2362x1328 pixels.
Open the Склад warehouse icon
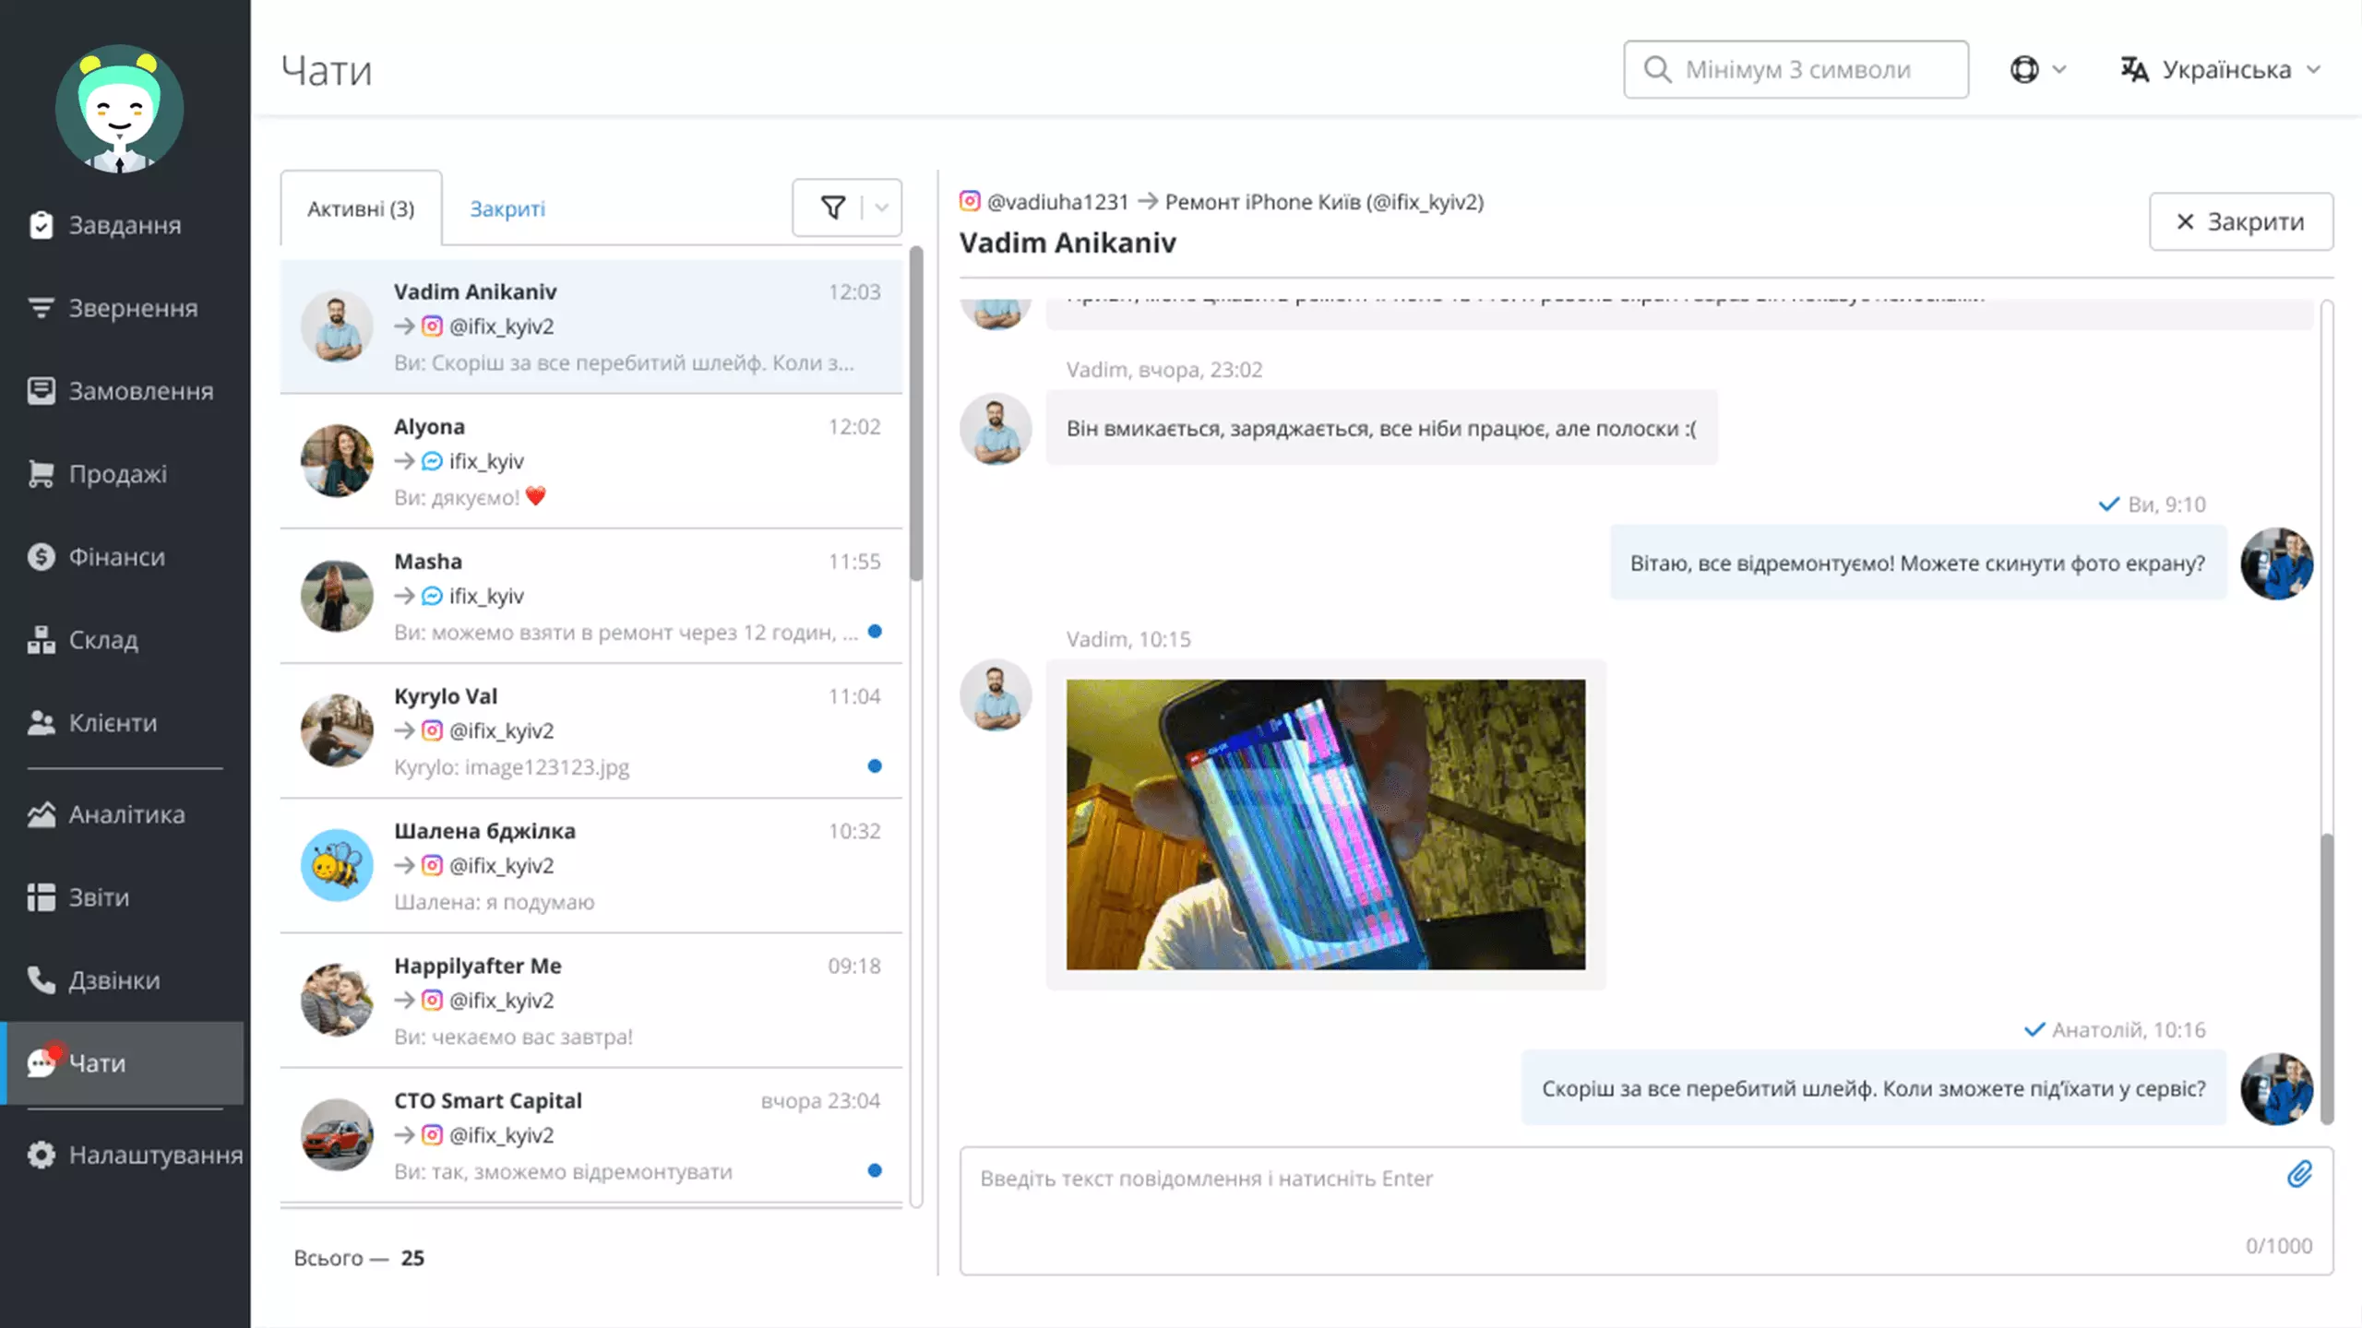pyautogui.click(x=41, y=640)
